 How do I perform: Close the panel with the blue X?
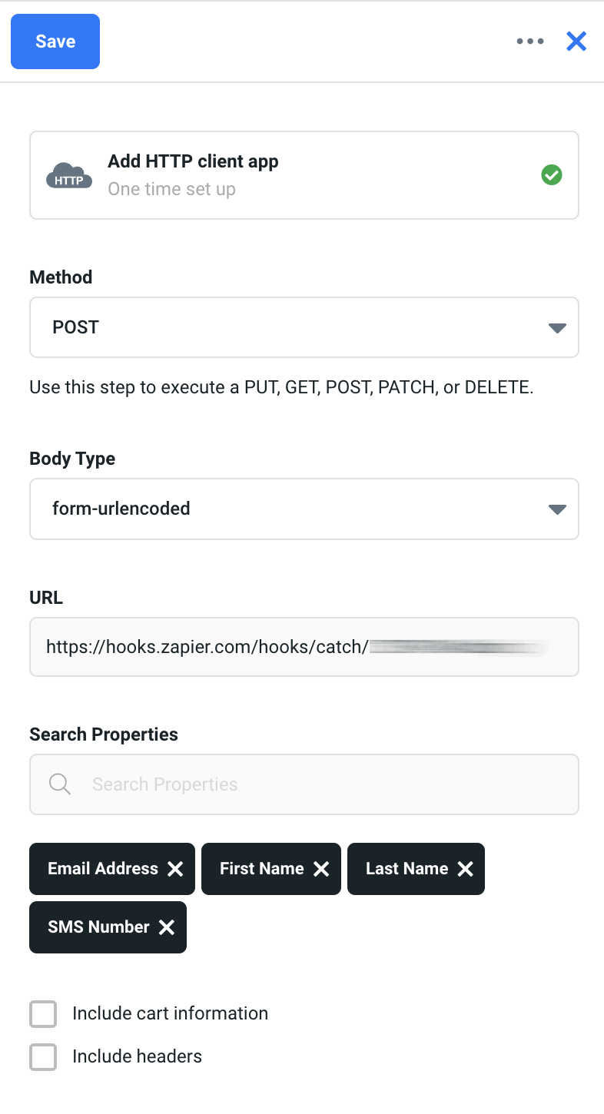(576, 41)
